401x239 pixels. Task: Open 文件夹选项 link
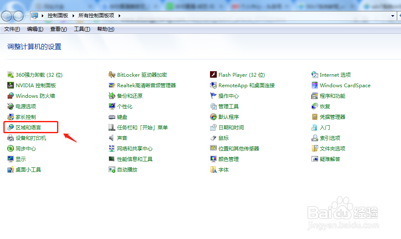333,149
